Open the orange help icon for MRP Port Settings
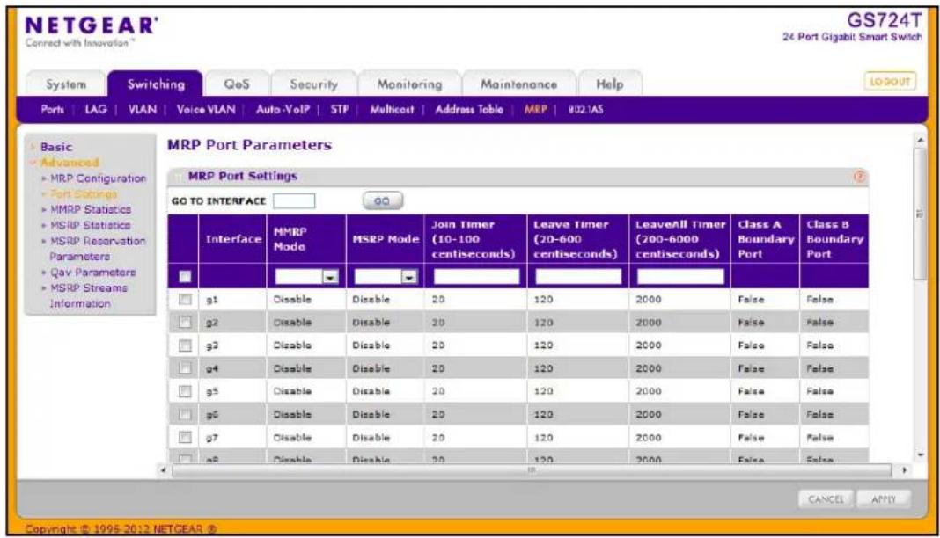The width and height of the screenshot is (940, 538). tap(860, 176)
